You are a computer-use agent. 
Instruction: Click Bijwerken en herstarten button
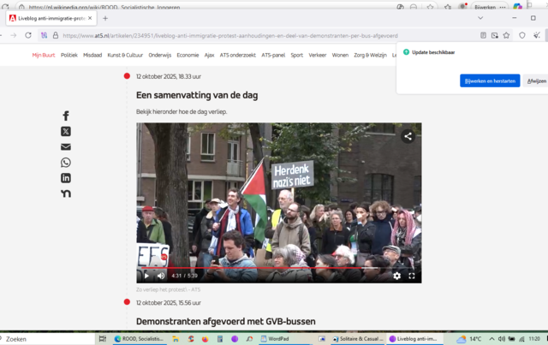(490, 80)
